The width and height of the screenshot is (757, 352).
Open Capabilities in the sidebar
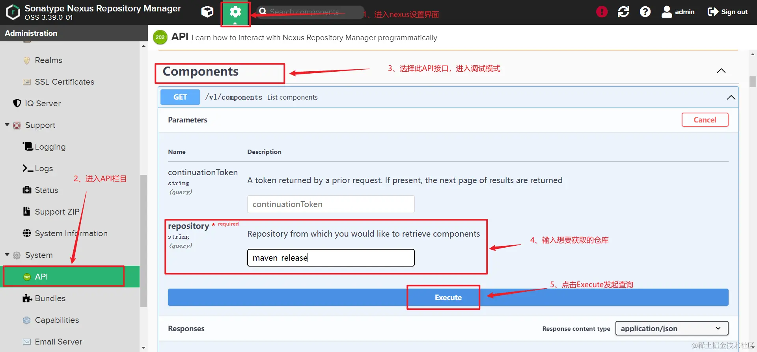click(57, 320)
